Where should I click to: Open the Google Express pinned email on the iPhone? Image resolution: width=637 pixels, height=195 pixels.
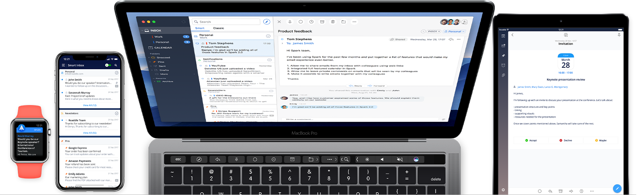pos(90,151)
